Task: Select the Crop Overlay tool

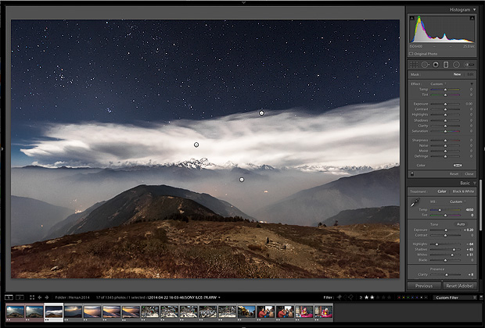Action: tap(414, 65)
